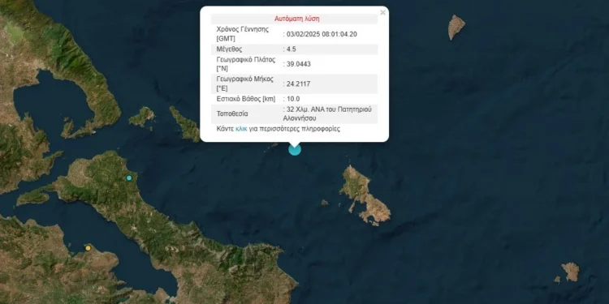Image resolution: width=609 pixels, height=304 pixels.
Task: Click the 'Μέγεθος' label
Action: [x=229, y=49]
